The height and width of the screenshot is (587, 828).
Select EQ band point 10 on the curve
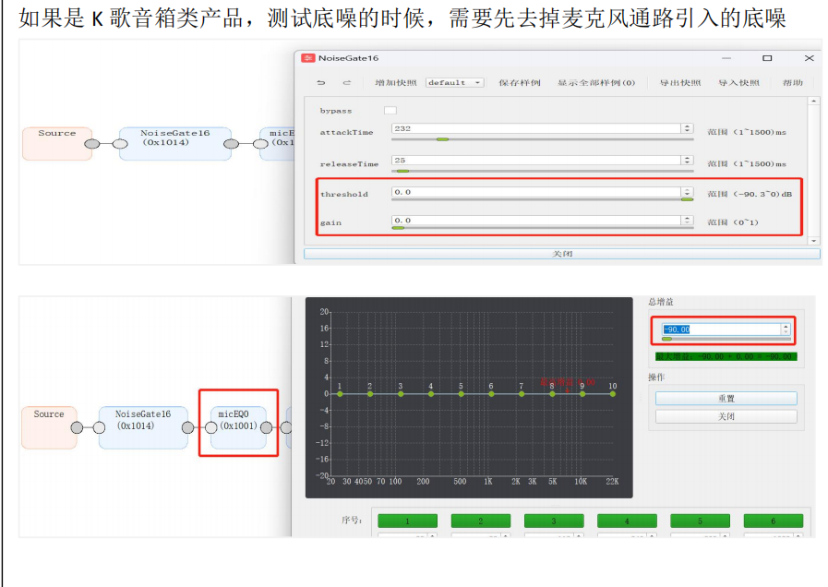click(x=613, y=394)
